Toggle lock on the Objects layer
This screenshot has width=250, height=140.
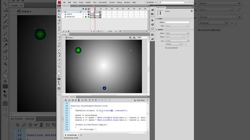click(86, 14)
